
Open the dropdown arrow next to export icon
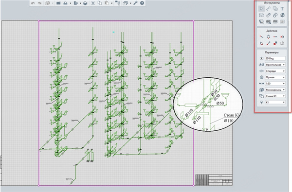point(80,3)
